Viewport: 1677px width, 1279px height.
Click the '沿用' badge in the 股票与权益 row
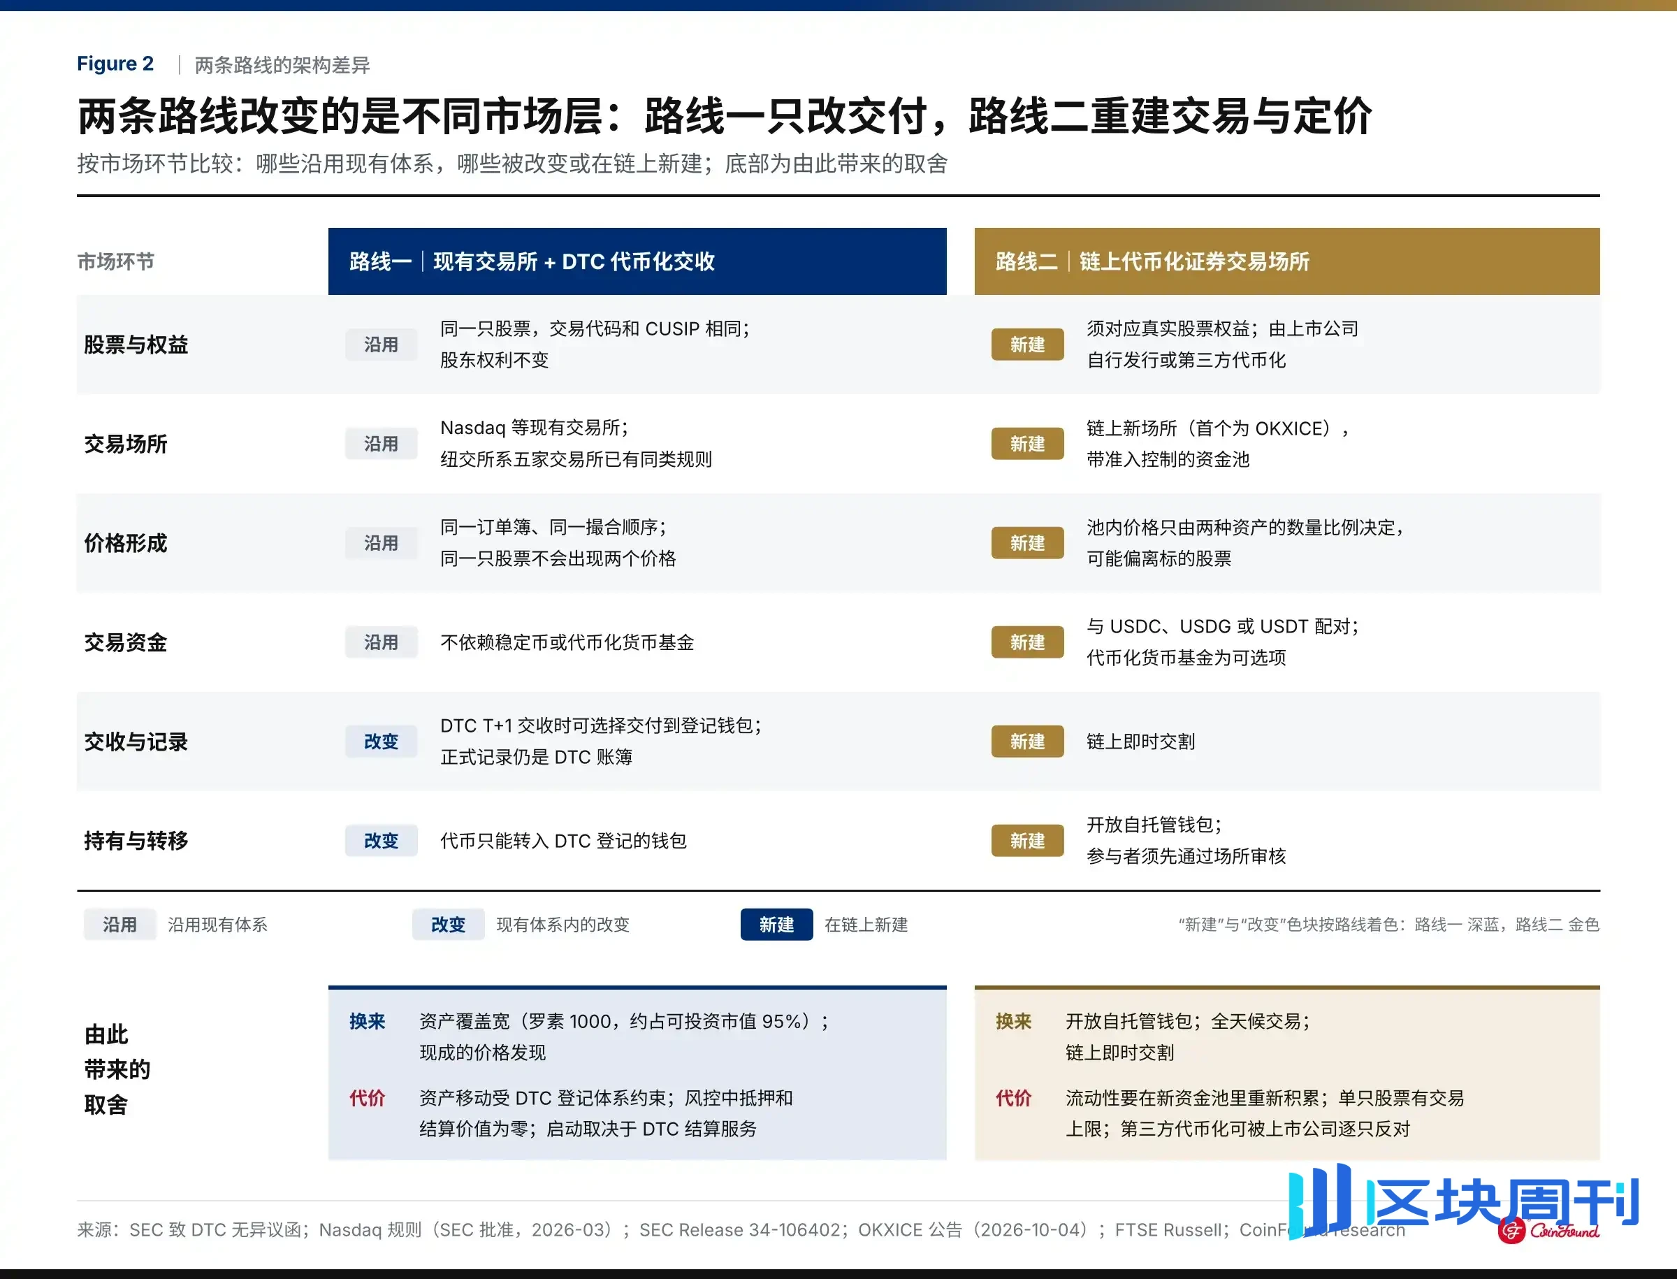(382, 345)
